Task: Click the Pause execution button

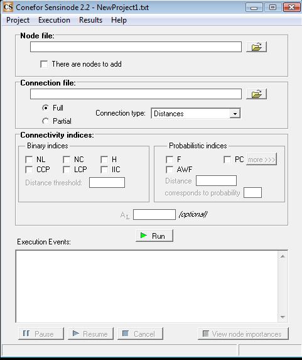Action: (x=41, y=334)
